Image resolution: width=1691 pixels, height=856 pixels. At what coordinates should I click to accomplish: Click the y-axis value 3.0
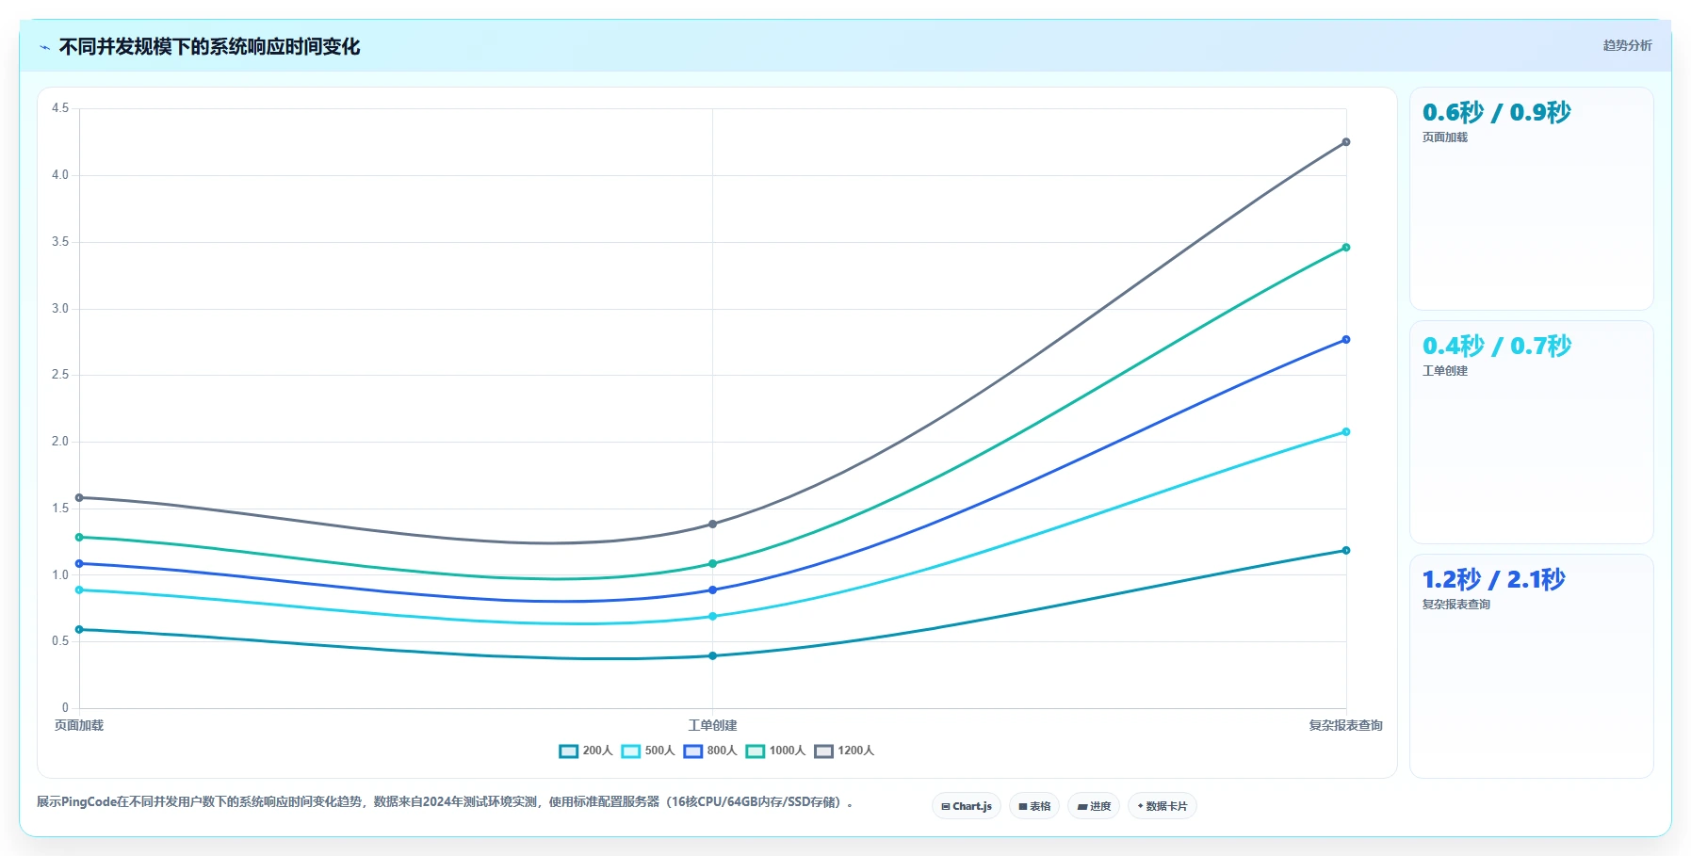pyautogui.click(x=60, y=309)
